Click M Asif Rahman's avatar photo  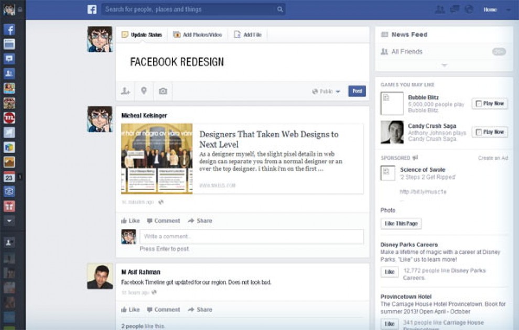pos(100,276)
